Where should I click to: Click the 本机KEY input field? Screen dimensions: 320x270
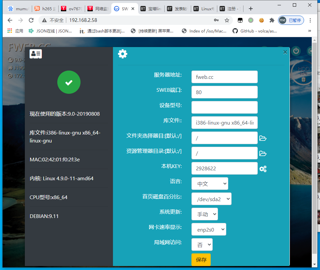click(x=225, y=168)
